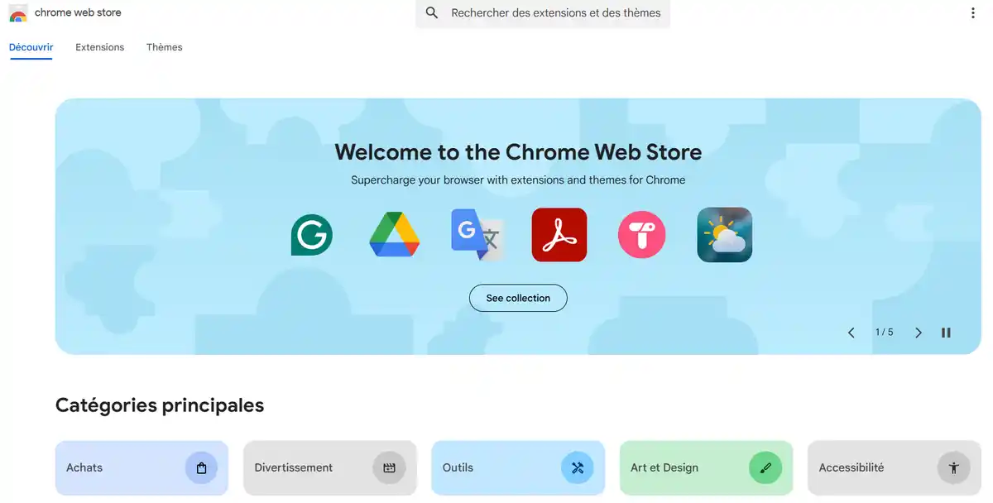Click the 'Supercharge your browser' subtitle text
Viewport: 993px width, 503px height.
[x=518, y=180]
